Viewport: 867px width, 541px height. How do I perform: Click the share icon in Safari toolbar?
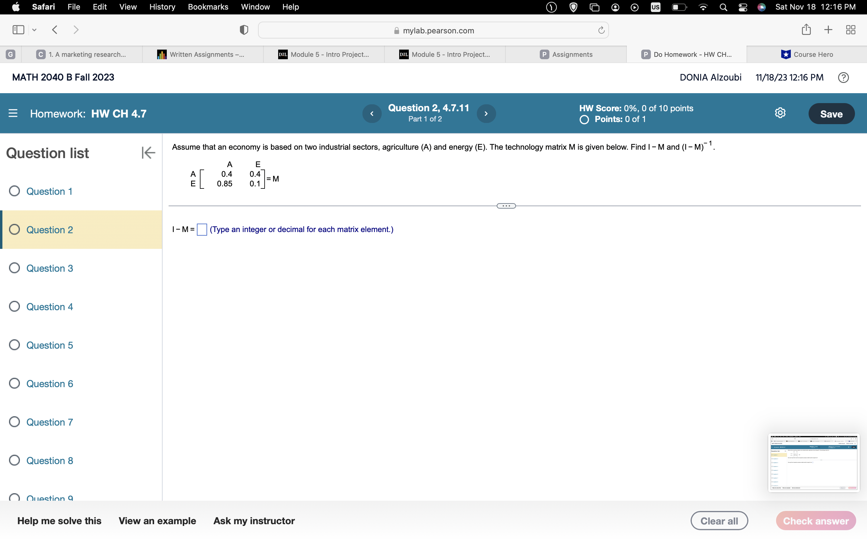(806, 30)
